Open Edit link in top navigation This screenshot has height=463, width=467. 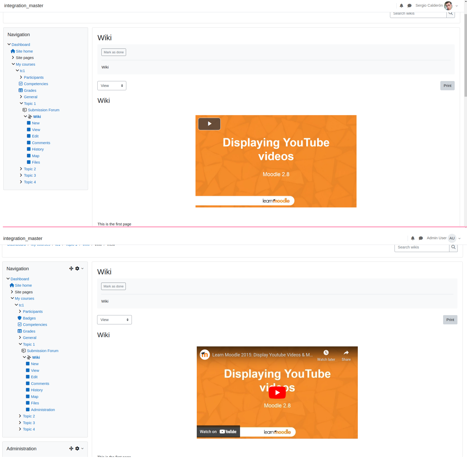click(35, 136)
